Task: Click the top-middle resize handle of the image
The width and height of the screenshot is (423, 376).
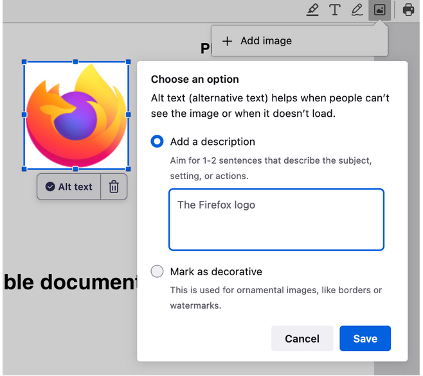Action: pos(76,62)
